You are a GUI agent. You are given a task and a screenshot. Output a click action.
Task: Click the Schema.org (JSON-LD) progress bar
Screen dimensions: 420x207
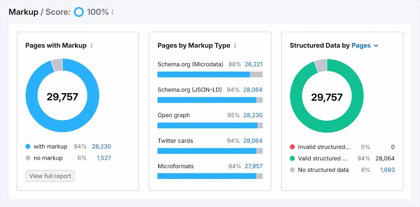pyautogui.click(x=210, y=100)
